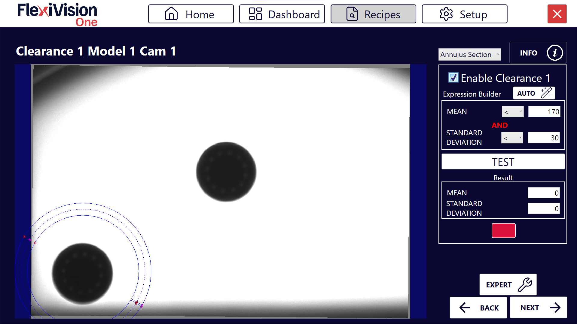Click the Clearance 1 Model 1 Cam 1 title
This screenshot has width=577, height=324.
96,51
